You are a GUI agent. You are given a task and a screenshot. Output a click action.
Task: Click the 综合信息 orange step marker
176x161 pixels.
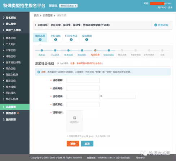click(95, 50)
